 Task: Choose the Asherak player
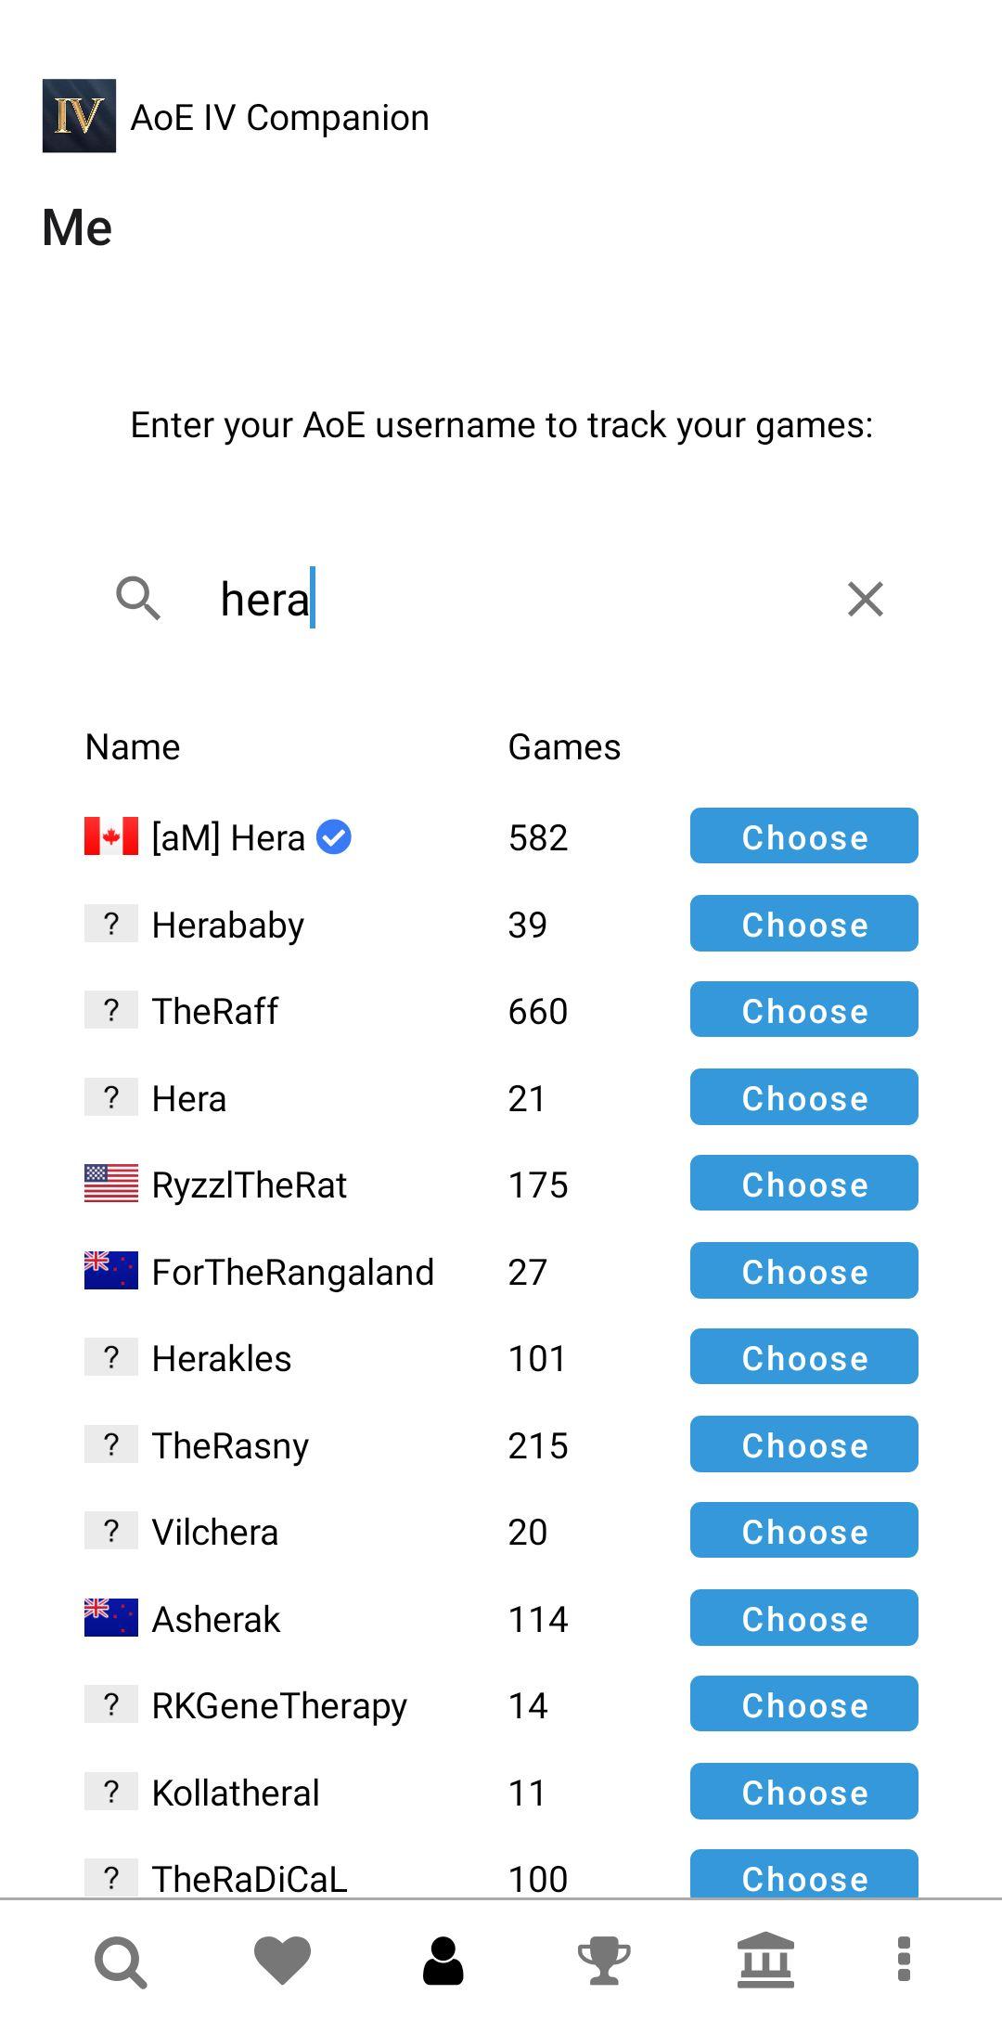[803, 1618]
